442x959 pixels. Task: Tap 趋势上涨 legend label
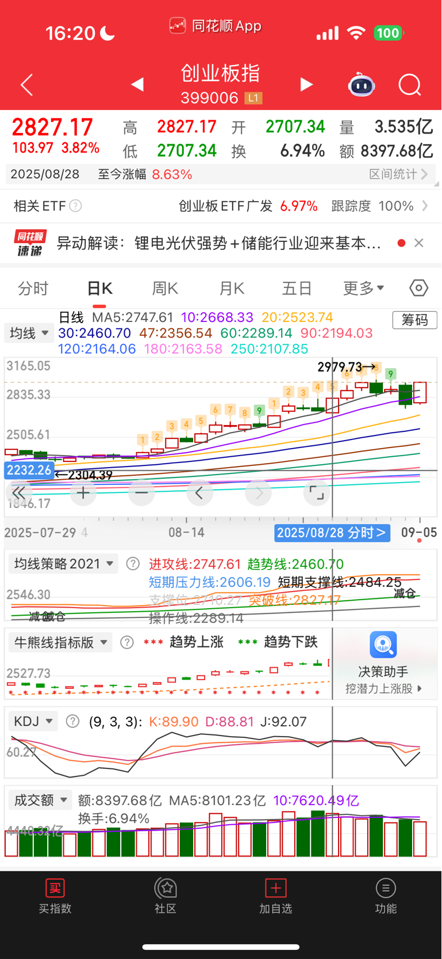click(x=196, y=642)
